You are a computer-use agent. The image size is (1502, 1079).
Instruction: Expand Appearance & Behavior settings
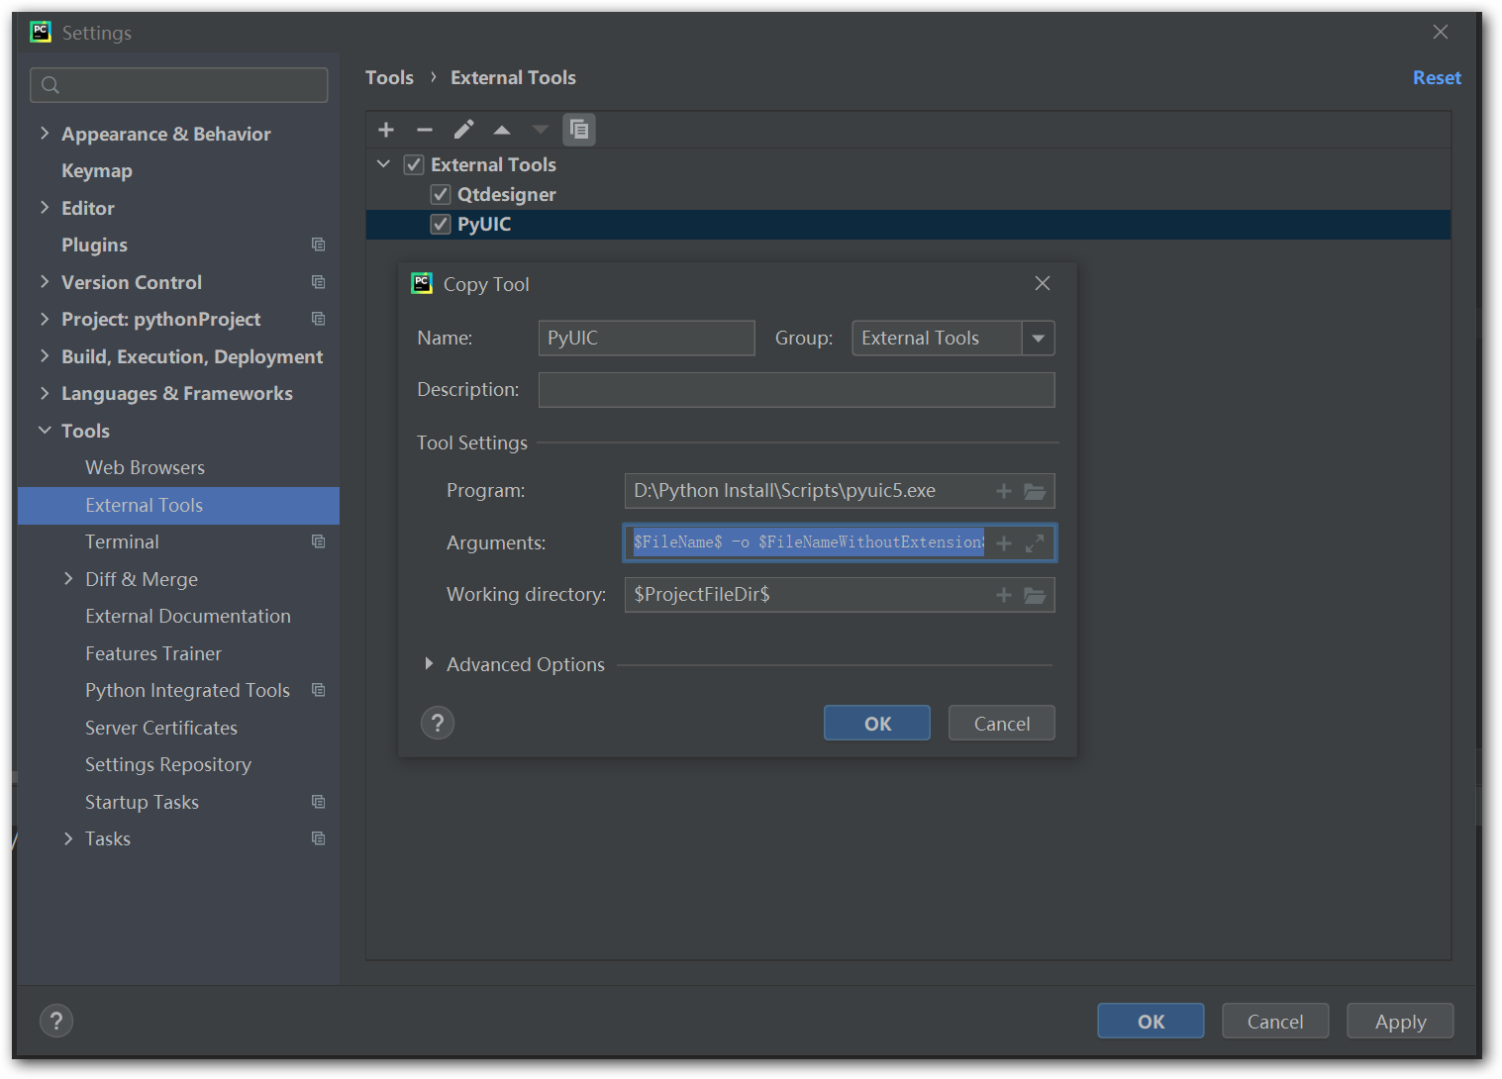(45, 133)
